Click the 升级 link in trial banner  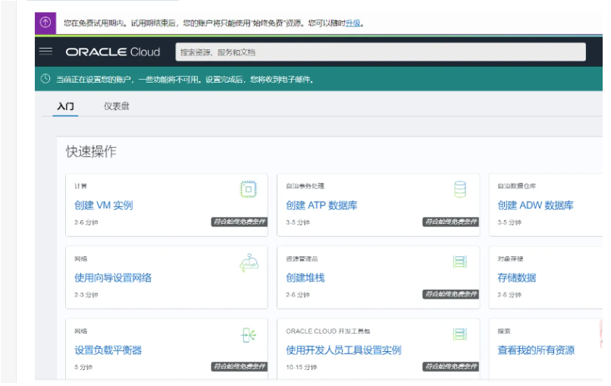(352, 23)
